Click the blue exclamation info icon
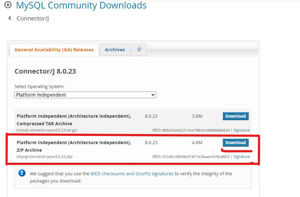 [22, 173]
